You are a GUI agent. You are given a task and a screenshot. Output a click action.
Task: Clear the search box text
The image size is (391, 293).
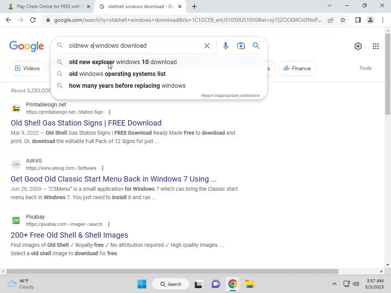(207, 46)
